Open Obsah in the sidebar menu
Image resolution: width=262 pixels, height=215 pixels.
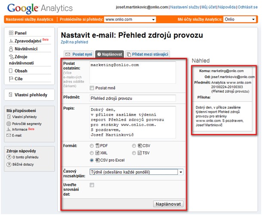pos(21,71)
